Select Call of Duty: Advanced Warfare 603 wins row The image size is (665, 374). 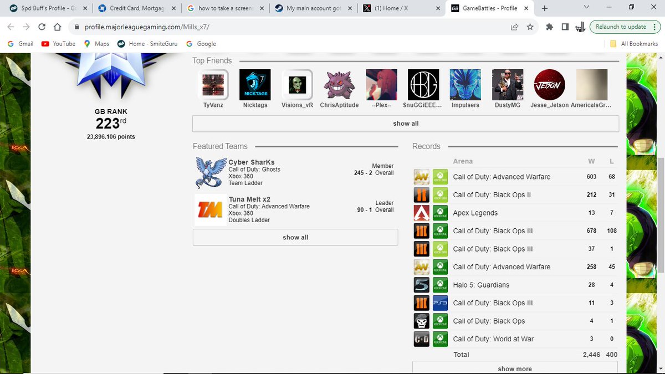pyautogui.click(x=515, y=177)
